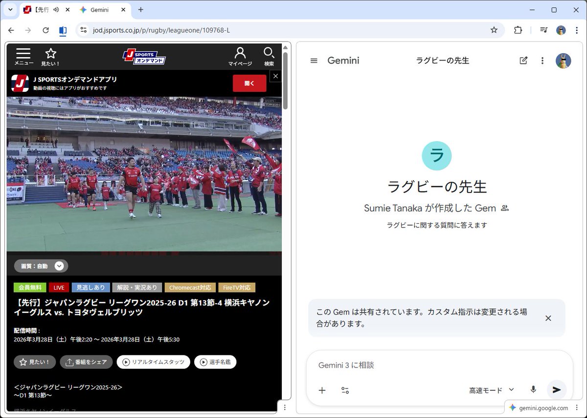Click the rugby video player
This screenshot has width=587, height=418.
[x=144, y=174]
